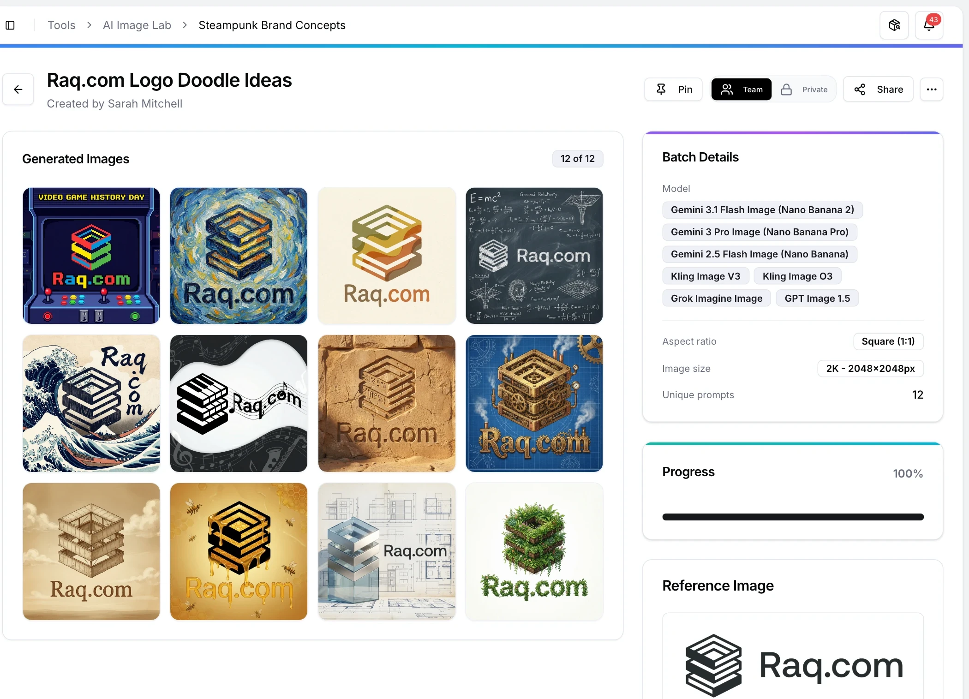Select Gemini 3 Pro Image model chip

pyautogui.click(x=760, y=232)
